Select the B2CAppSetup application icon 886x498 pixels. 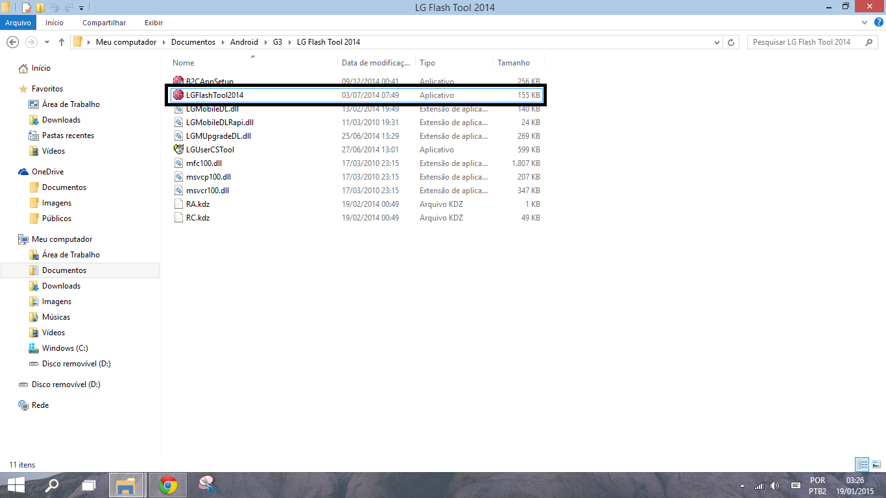point(178,81)
